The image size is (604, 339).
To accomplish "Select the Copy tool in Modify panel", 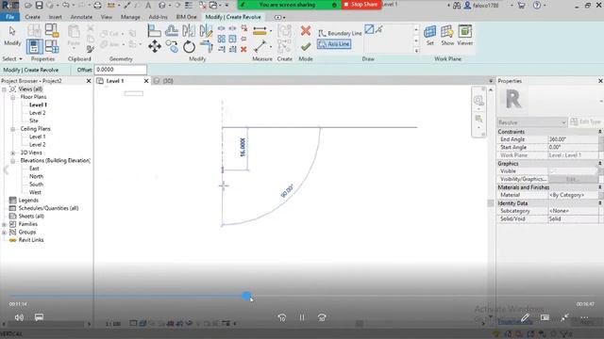I will coord(172,46).
